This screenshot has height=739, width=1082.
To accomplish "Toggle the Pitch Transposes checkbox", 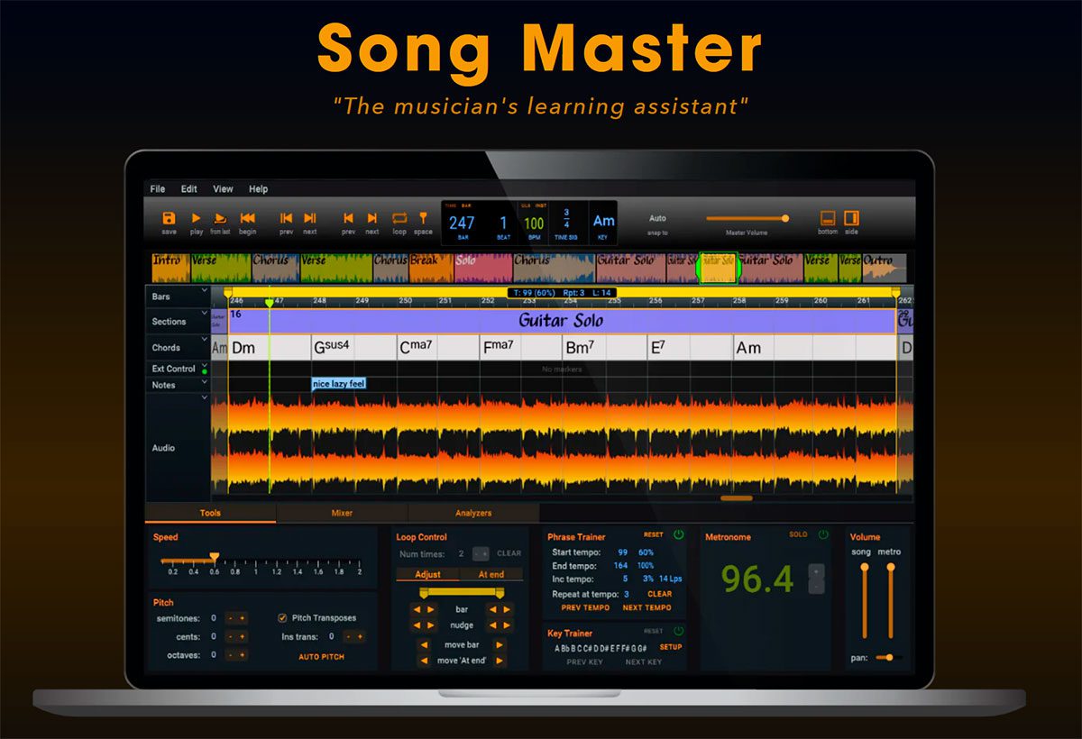I will coord(282,618).
